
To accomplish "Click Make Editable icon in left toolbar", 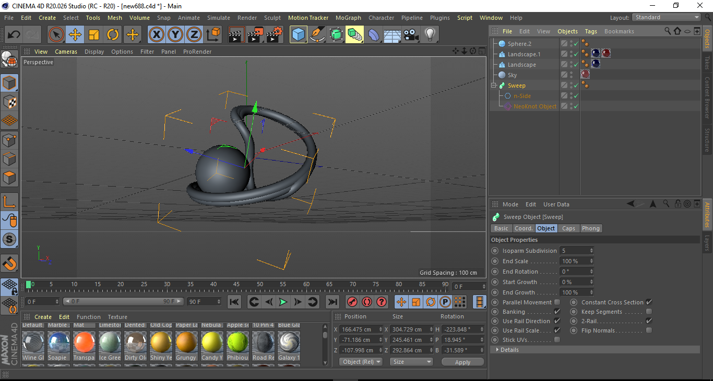I will click(x=9, y=60).
